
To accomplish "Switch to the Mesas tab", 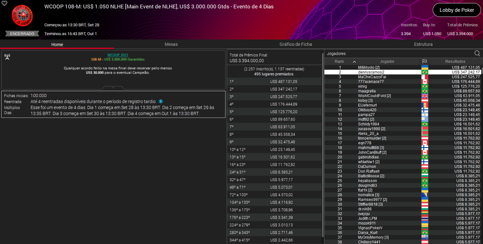I will [171, 44].
